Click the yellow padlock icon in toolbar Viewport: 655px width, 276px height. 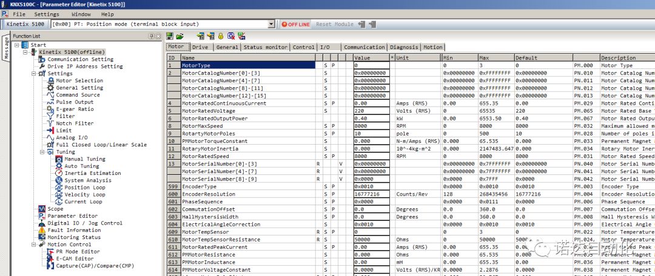point(221,36)
